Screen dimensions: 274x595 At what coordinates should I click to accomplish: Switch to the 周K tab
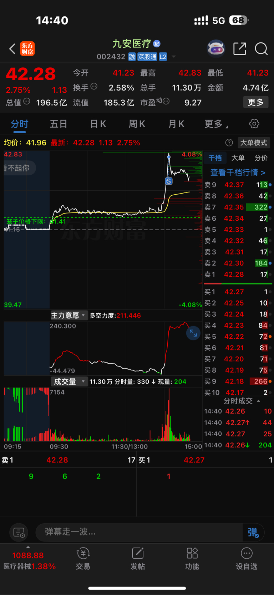(137, 124)
